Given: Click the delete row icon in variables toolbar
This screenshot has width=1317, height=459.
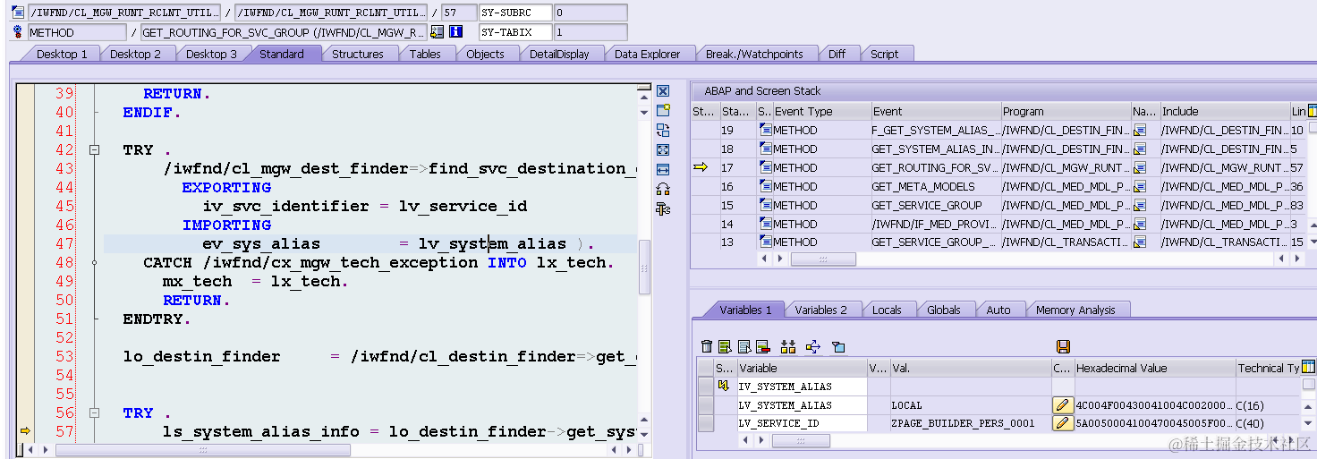Looking at the screenshot, I should 762,347.
